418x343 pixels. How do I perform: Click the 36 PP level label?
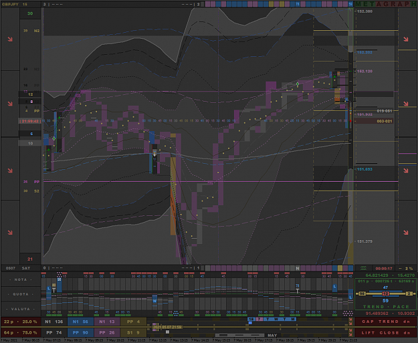click(x=31, y=182)
